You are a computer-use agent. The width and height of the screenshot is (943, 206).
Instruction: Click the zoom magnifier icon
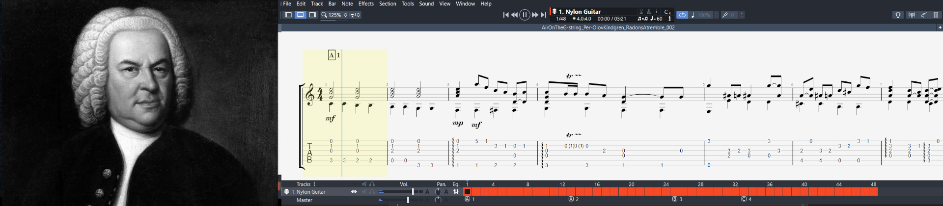click(x=324, y=15)
